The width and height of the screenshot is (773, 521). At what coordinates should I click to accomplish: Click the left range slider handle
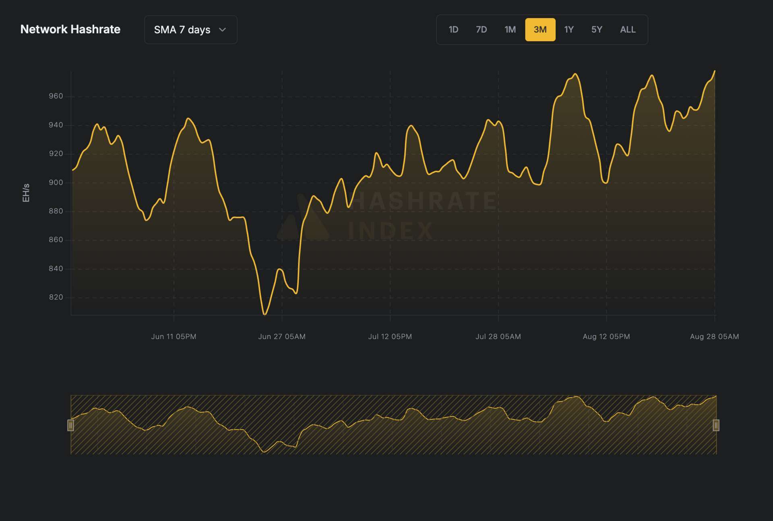70,425
